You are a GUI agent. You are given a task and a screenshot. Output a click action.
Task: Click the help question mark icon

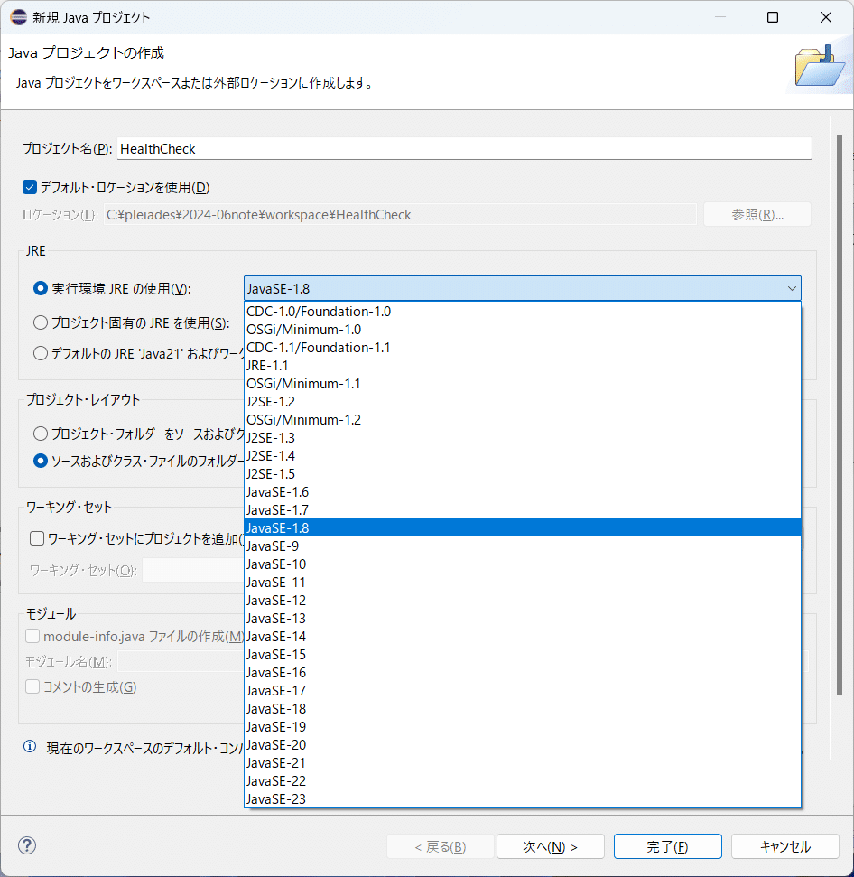click(x=27, y=845)
